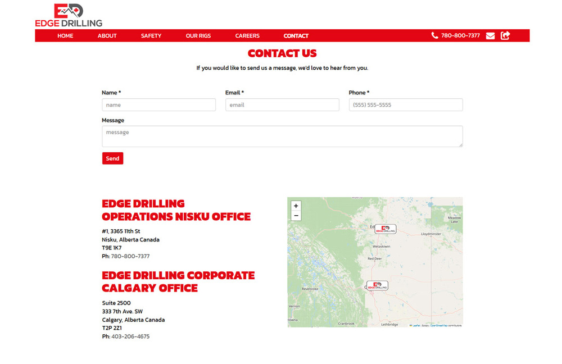The height and width of the screenshot is (364, 562).
Task: Click the share icon in the header
Action: 505,35
